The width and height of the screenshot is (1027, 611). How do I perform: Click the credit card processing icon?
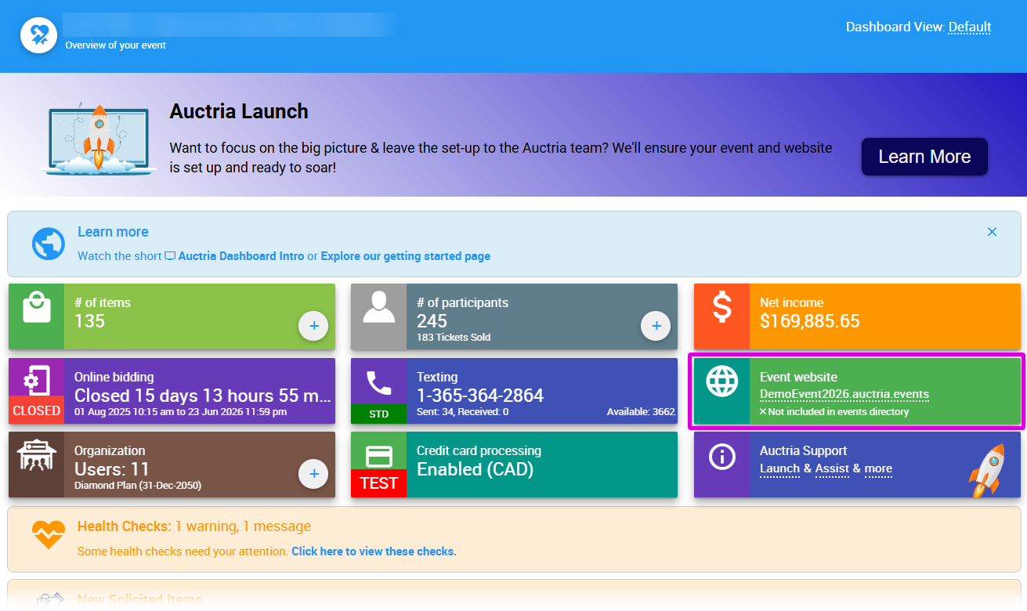[379, 455]
